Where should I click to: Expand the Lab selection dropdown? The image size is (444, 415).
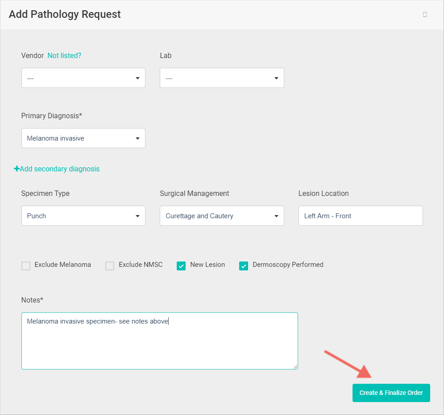(x=222, y=78)
